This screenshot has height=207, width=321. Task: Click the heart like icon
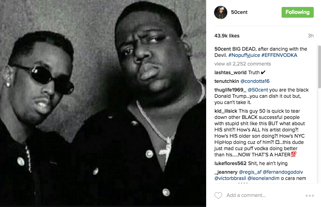click(218, 195)
